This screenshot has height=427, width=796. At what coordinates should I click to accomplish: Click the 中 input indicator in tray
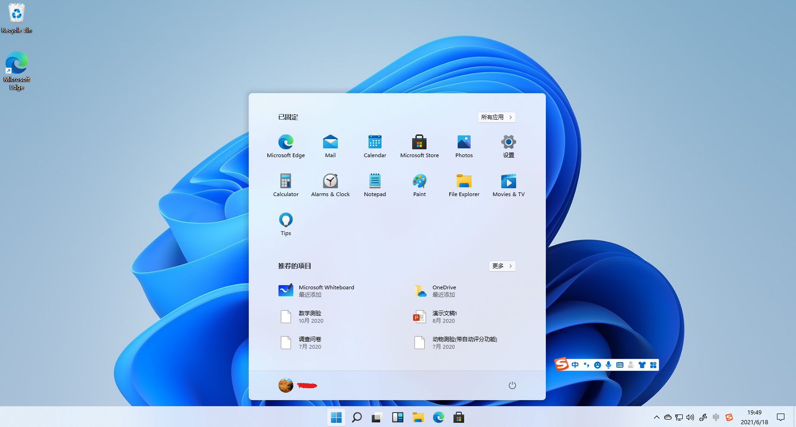716,417
